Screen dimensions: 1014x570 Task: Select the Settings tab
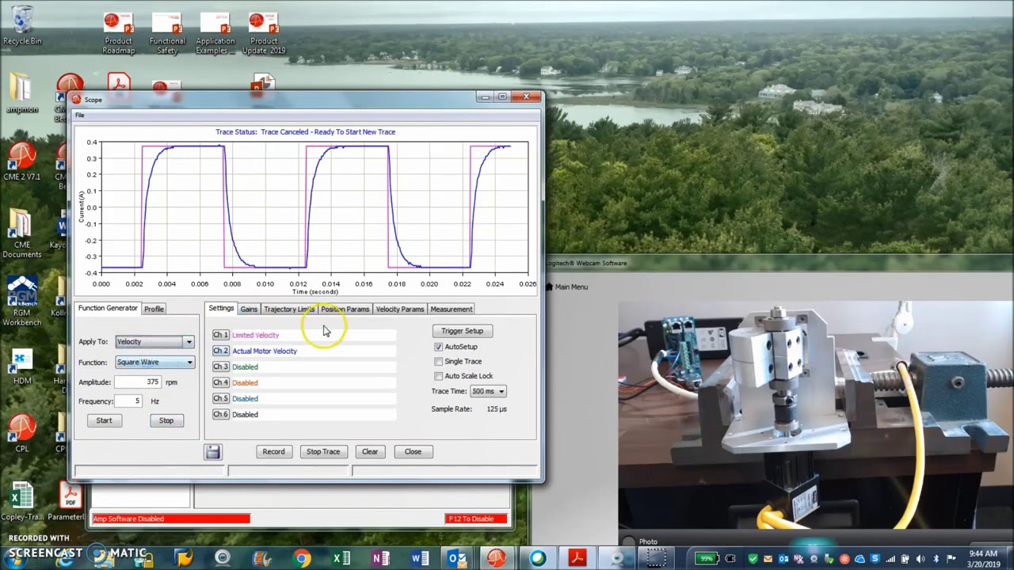coord(221,308)
